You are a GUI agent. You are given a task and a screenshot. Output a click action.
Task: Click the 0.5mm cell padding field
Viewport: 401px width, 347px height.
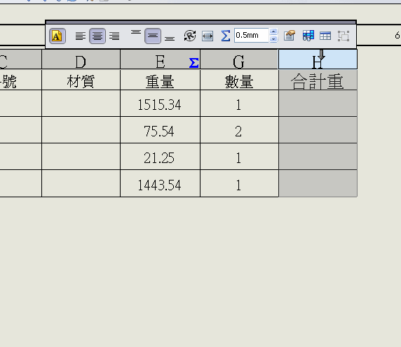click(x=252, y=35)
